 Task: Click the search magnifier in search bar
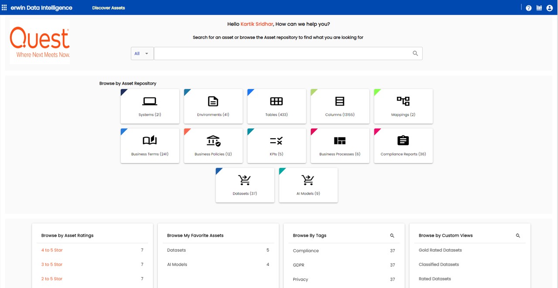point(415,53)
